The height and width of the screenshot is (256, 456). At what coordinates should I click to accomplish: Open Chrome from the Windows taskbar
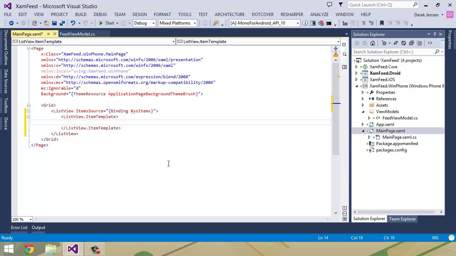pos(29,249)
